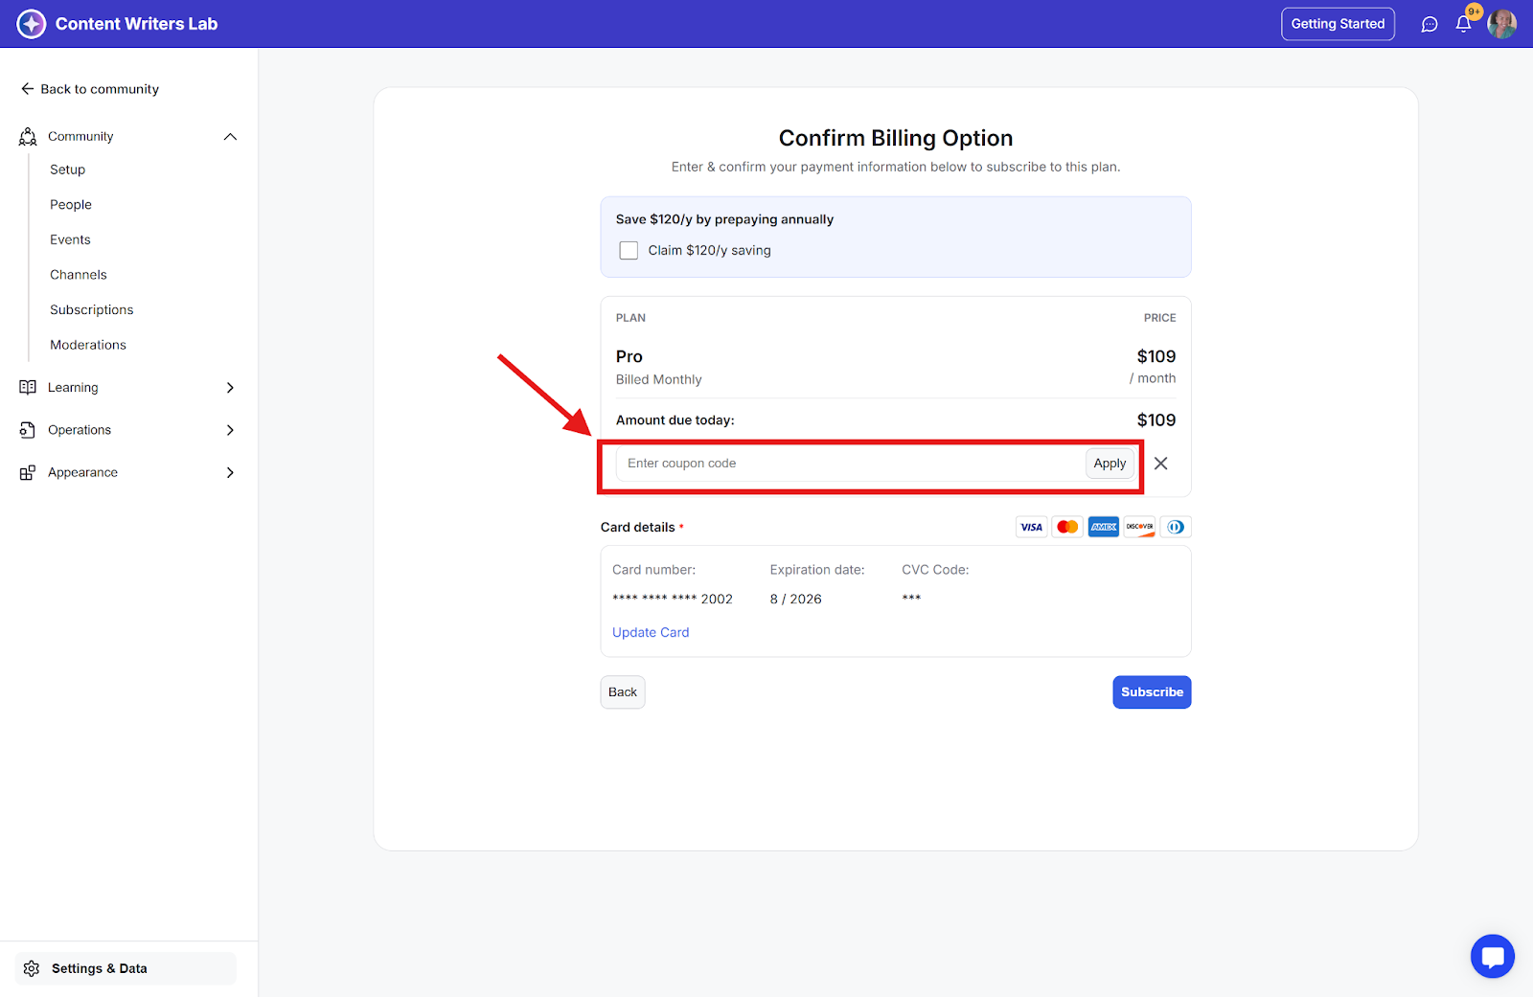Image resolution: width=1533 pixels, height=997 pixels.
Task: Click the Settings & Data gear icon
Action: point(32,968)
